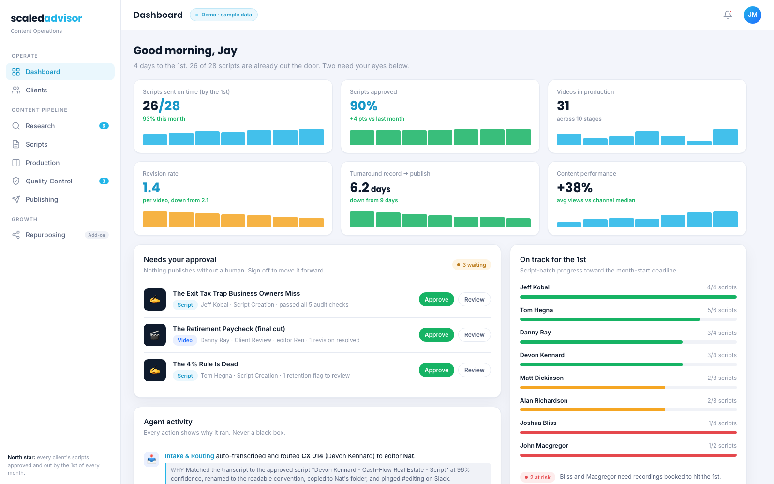Click the scaledadvisor logo

point(46,18)
